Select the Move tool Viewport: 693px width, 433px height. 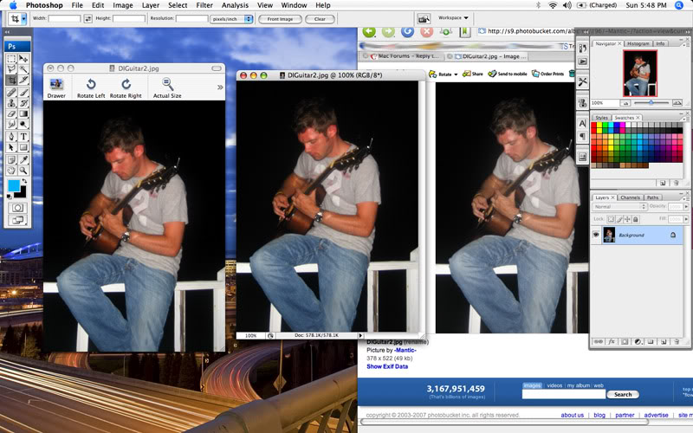point(23,59)
